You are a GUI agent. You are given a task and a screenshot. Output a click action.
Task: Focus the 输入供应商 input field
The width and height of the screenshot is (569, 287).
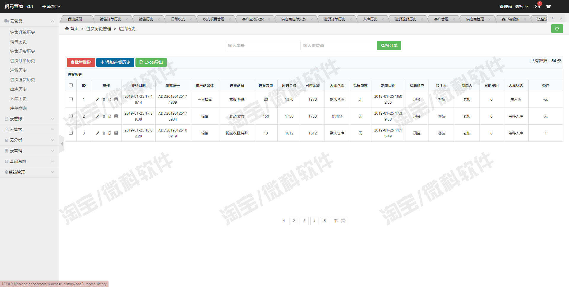coord(339,46)
